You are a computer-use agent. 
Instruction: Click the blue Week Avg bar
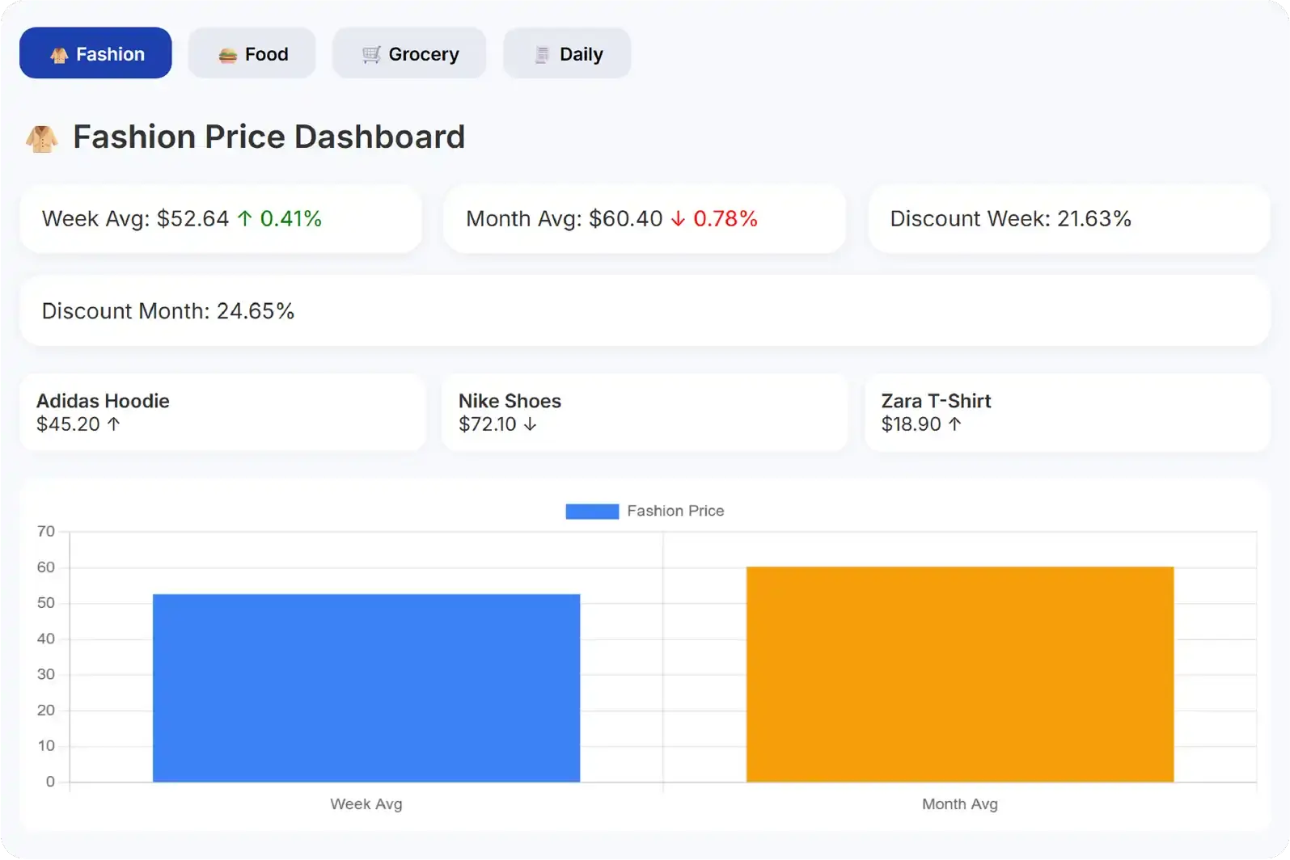(366, 687)
